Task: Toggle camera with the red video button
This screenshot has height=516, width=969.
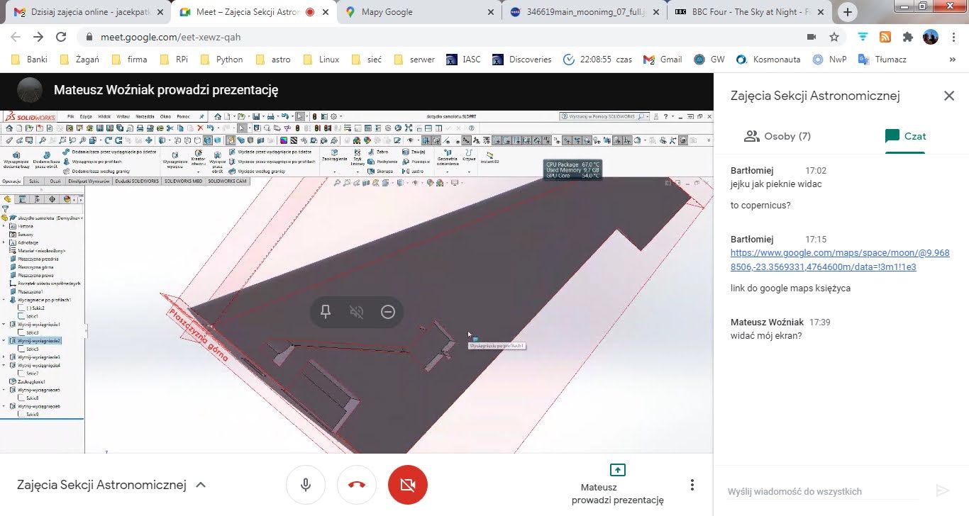Action: coord(408,485)
